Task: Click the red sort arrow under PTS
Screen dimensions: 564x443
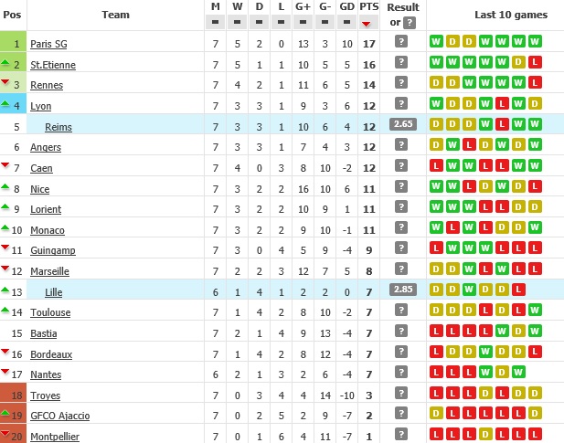Action: coord(368,23)
